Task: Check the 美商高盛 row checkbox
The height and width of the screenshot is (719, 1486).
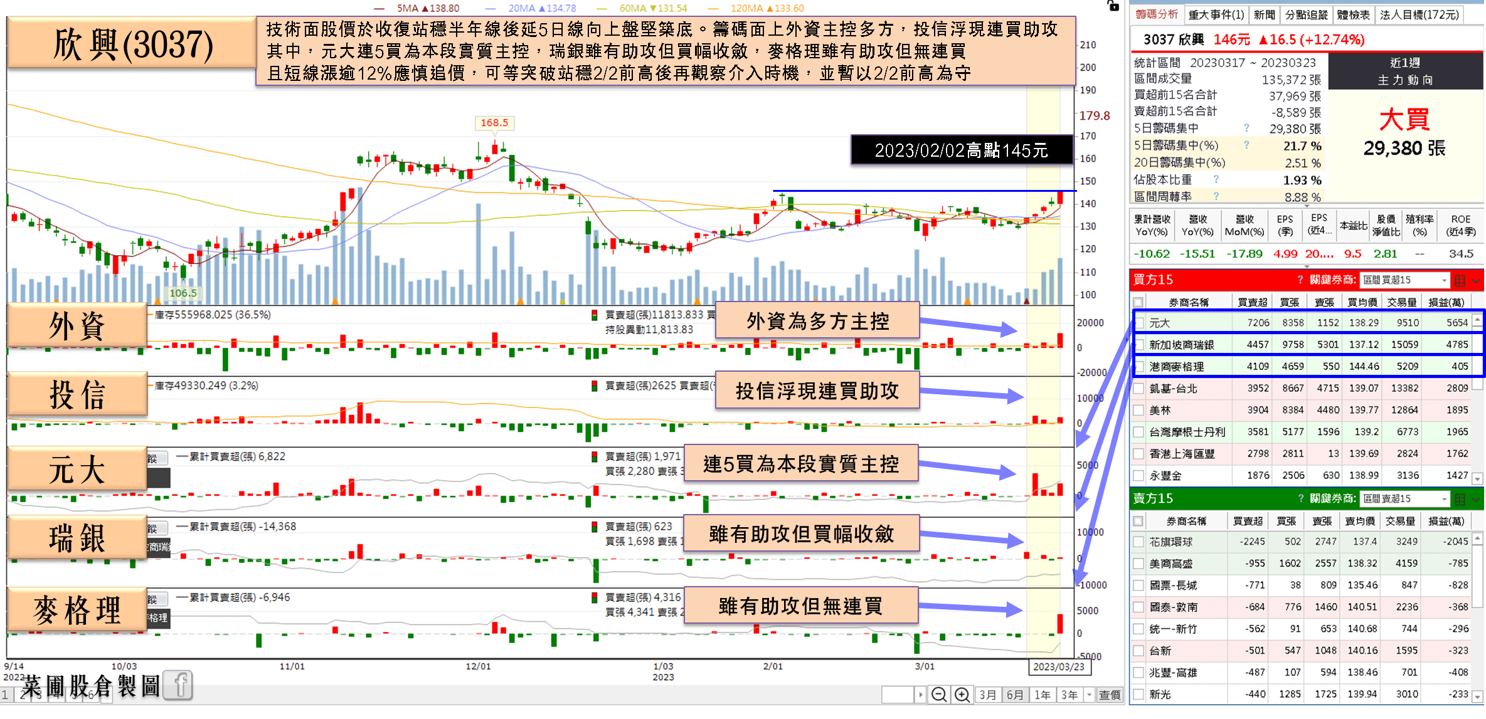Action: pyautogui.click(x=1138, y=564)
